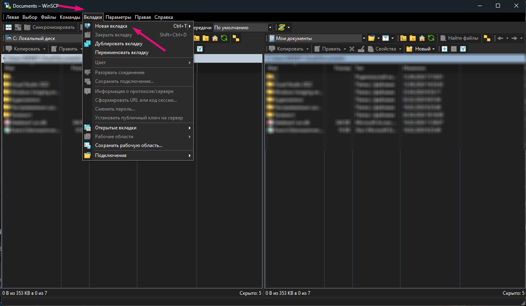The width and height of the screenshot is (526, 306).
Task: Click the rename icon in right panel toolbar
Action: click(361, 49)
